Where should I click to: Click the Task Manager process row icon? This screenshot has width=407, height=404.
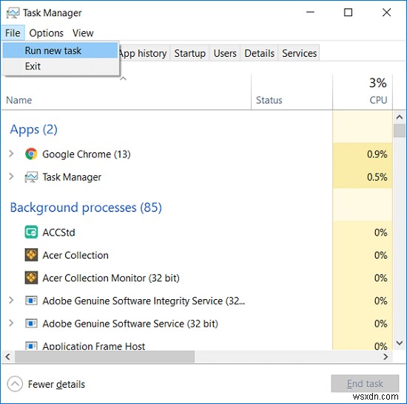(x=31, y=177)
